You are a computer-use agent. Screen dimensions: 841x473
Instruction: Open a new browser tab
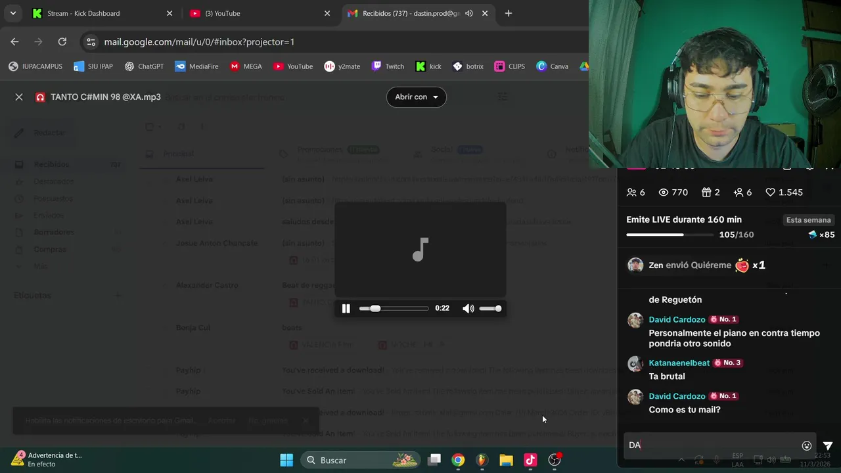[508, 13]
